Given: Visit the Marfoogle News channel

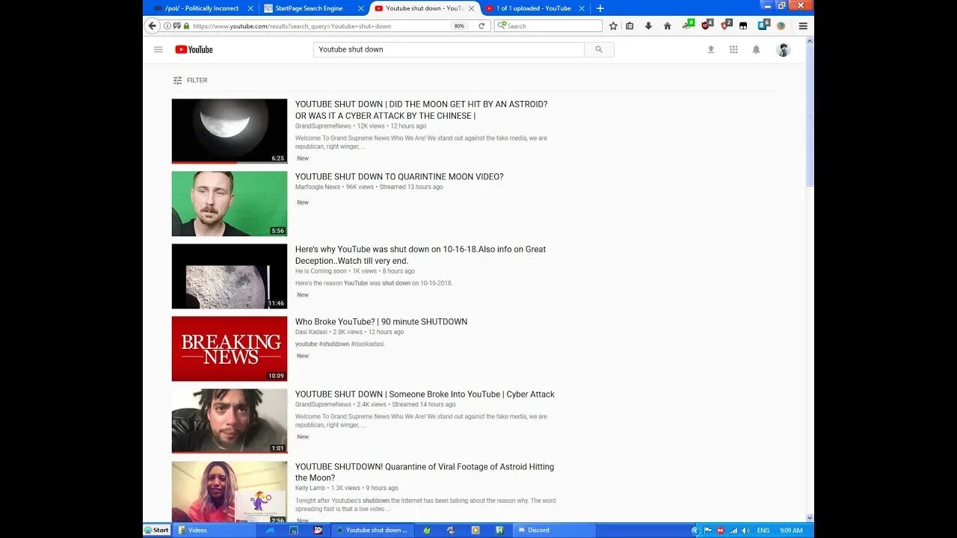Looking at the screenshot, I should 318,187.
